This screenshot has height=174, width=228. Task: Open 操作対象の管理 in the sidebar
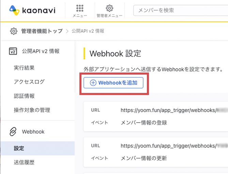[32, 110]
